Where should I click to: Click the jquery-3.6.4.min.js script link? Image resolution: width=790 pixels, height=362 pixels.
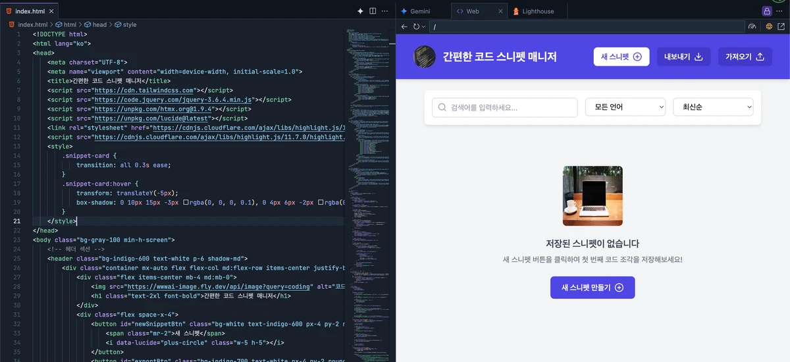pos(174,99)
